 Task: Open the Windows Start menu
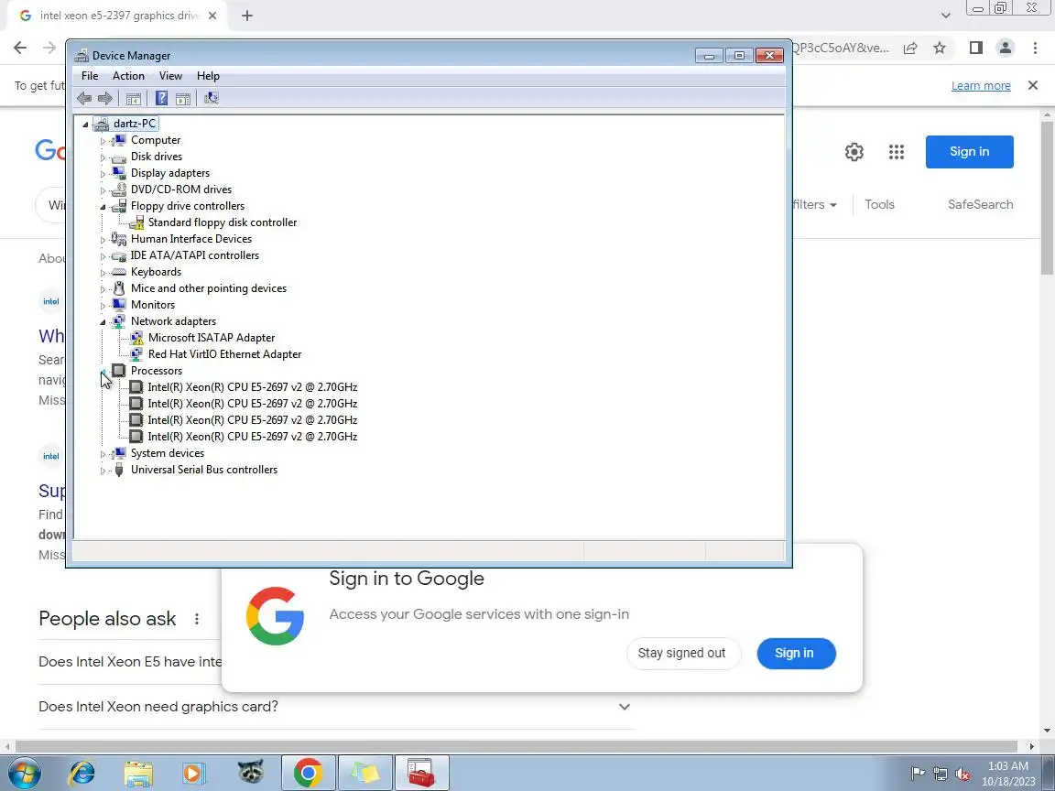click(23, 774)
